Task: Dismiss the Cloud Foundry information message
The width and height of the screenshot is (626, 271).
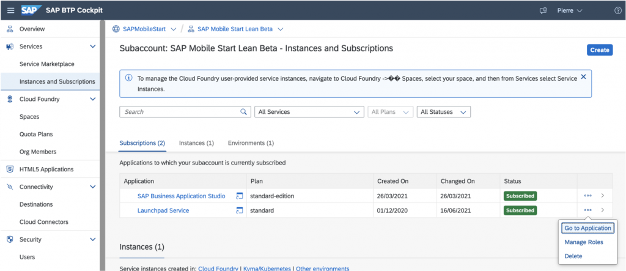Action: [x=583, y=76]
